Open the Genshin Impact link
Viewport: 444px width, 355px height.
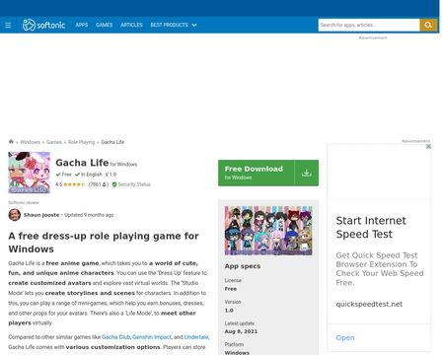point(152,337)
